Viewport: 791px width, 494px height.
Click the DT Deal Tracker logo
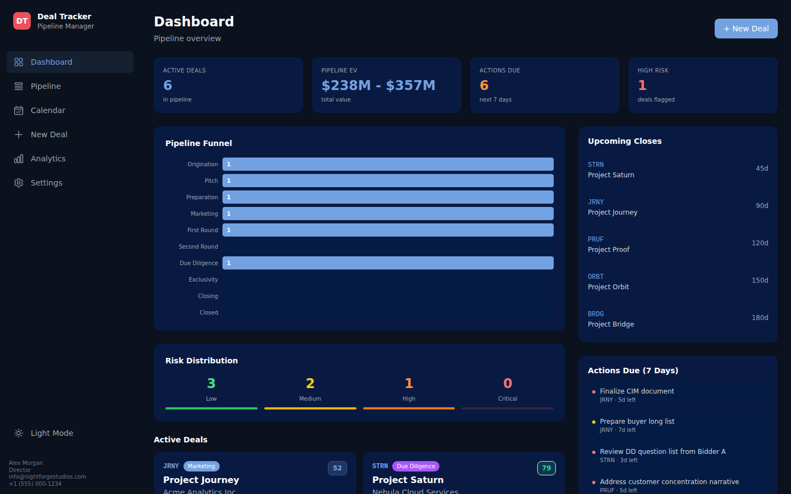[22, 21]
